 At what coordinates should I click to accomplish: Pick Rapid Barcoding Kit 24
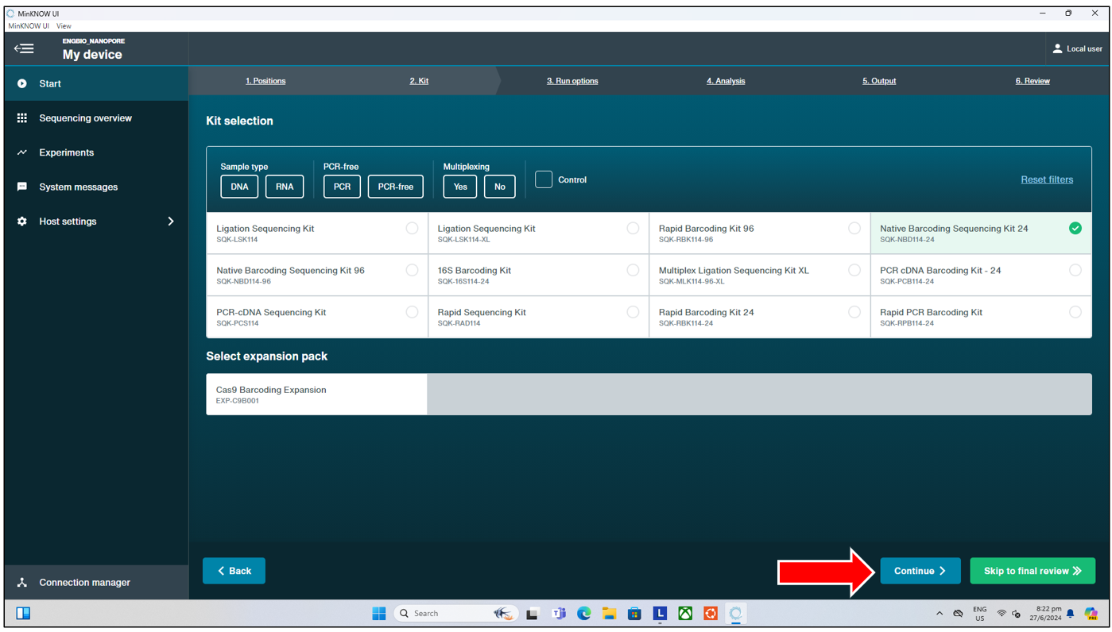tap(760, 317)
